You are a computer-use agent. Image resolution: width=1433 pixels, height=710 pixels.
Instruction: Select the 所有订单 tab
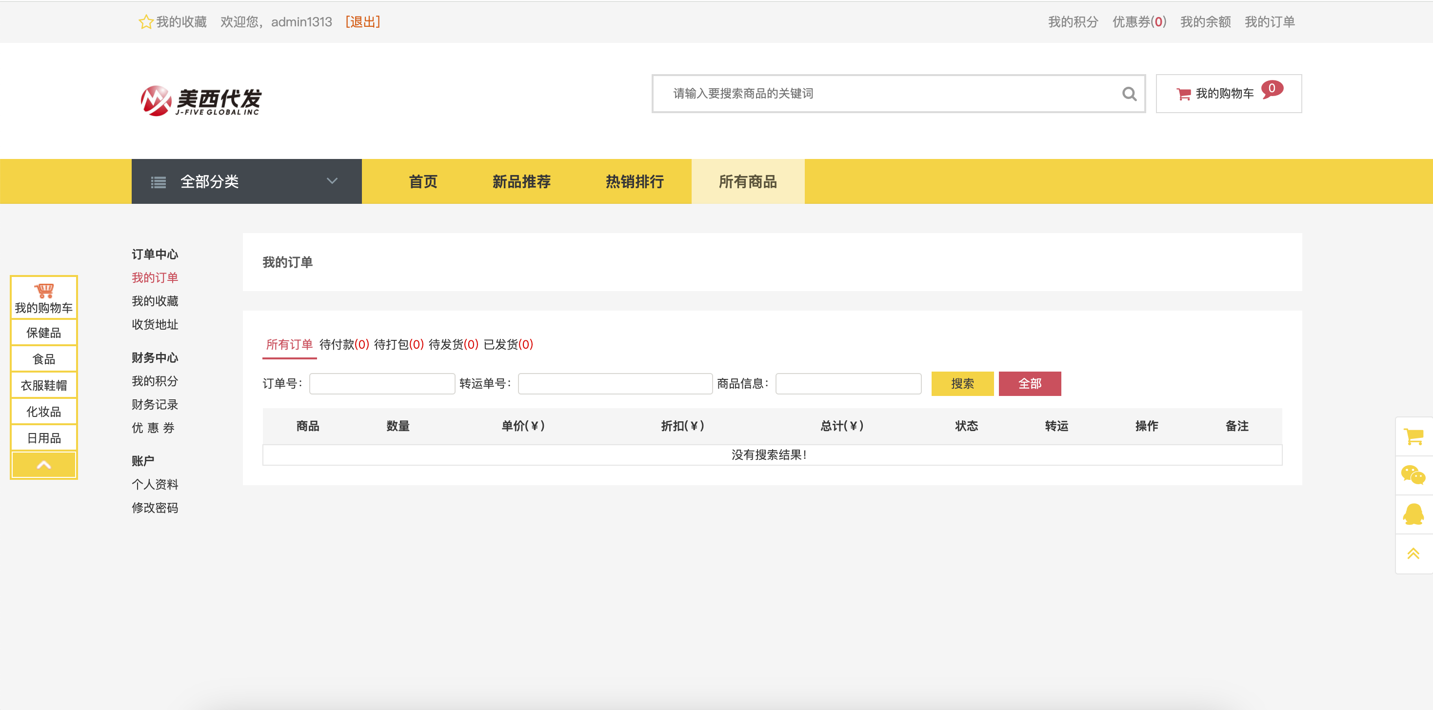(x=289, y=345)
